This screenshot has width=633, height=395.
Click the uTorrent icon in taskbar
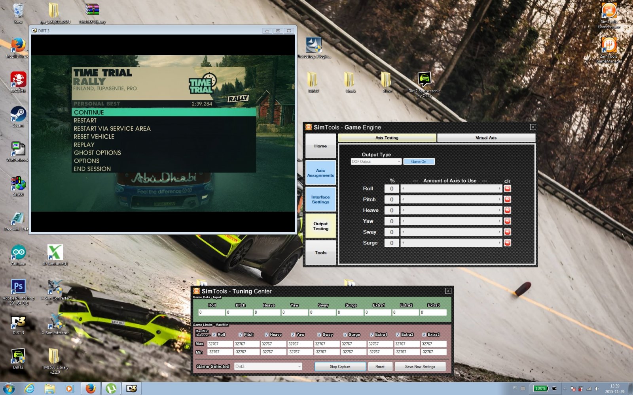tap(111, 389)
